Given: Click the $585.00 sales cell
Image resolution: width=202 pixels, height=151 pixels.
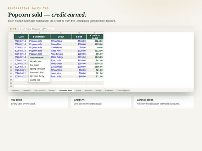Looking at the screenshot, I should [x=79, y=64].
